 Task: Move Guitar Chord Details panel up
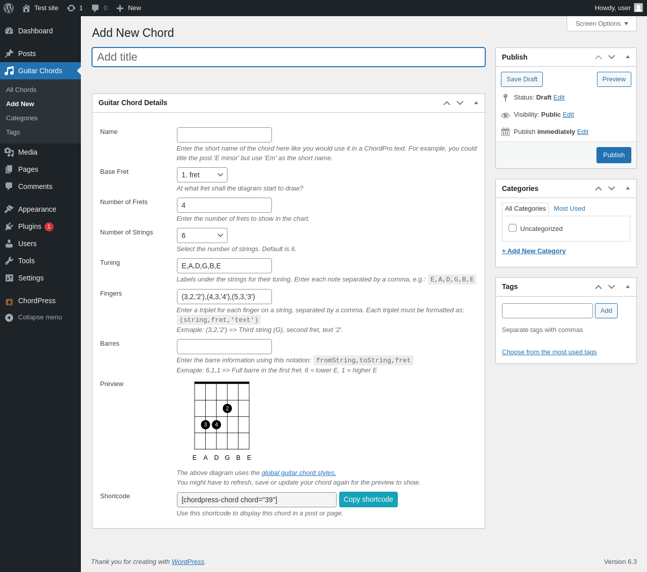[x=447, y=103]
